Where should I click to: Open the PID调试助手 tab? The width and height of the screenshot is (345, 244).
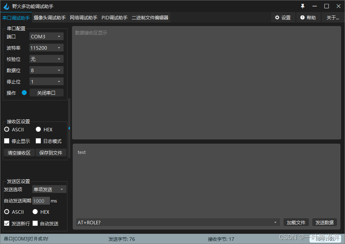coord(115,17)
